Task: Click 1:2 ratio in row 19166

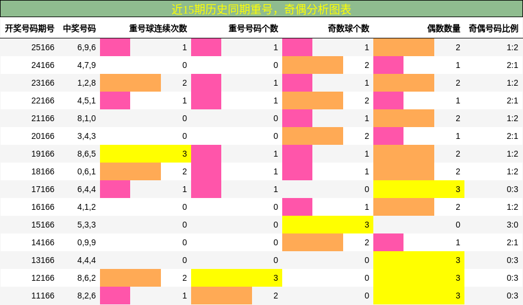Action: coord(512,154)
